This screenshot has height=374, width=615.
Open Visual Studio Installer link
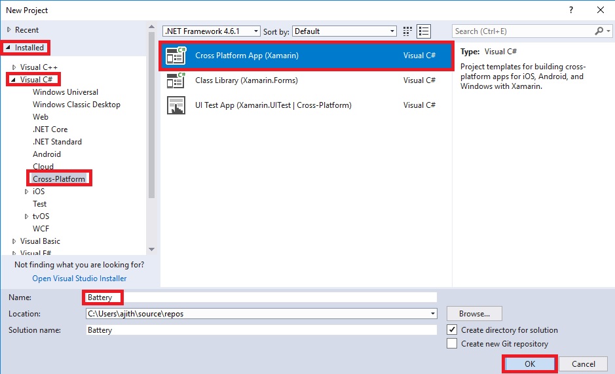click(x=79, y=279)
